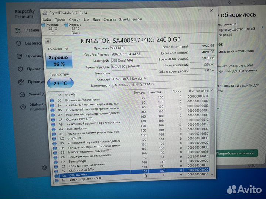Select the Включения/отключения attribute row

tap(129, 99)
